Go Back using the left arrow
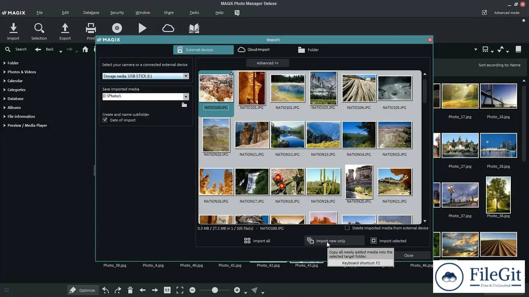Screen dimensions: 529x297 click(x=38, y=49)
